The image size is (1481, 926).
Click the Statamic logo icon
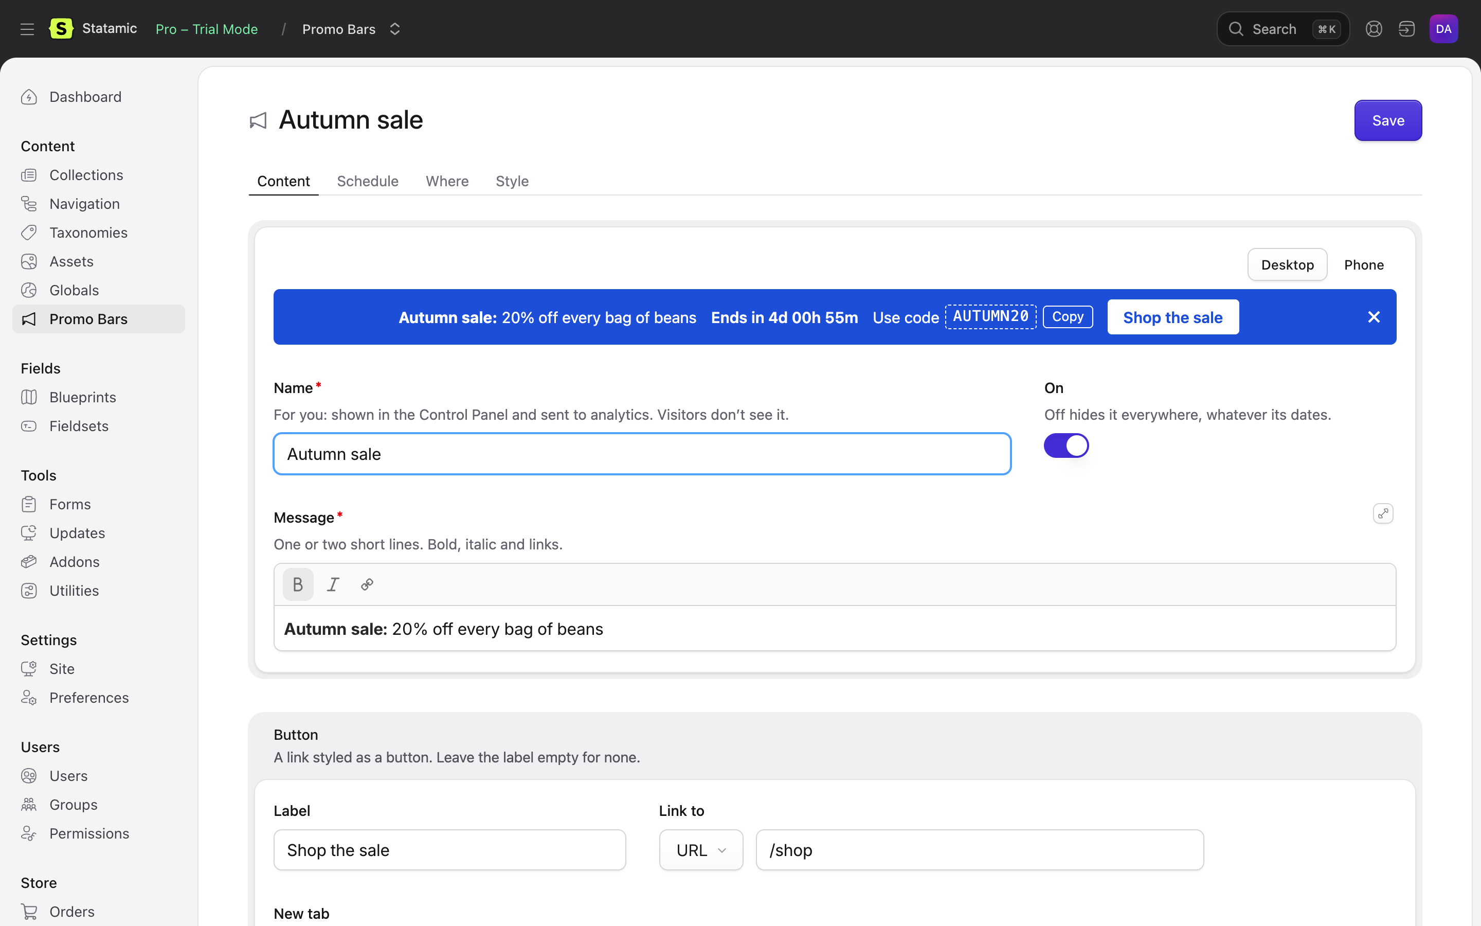click(61, 29)
